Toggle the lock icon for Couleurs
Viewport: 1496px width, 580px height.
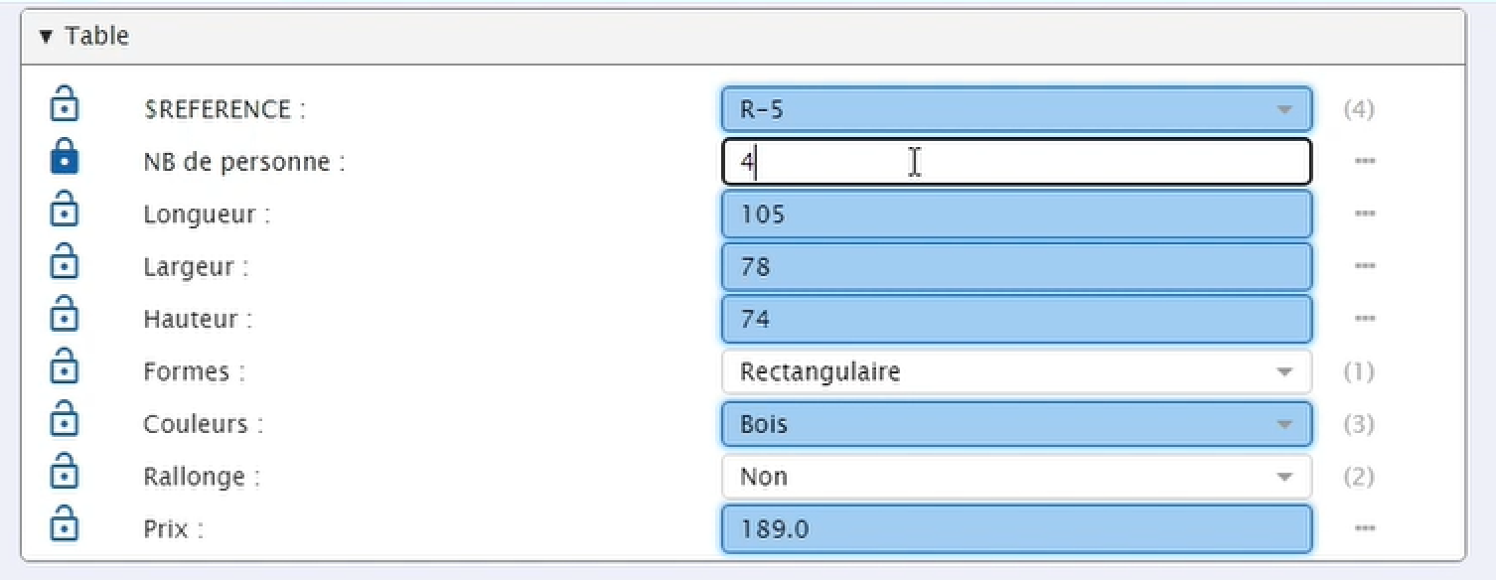click(x=65, y=419)
